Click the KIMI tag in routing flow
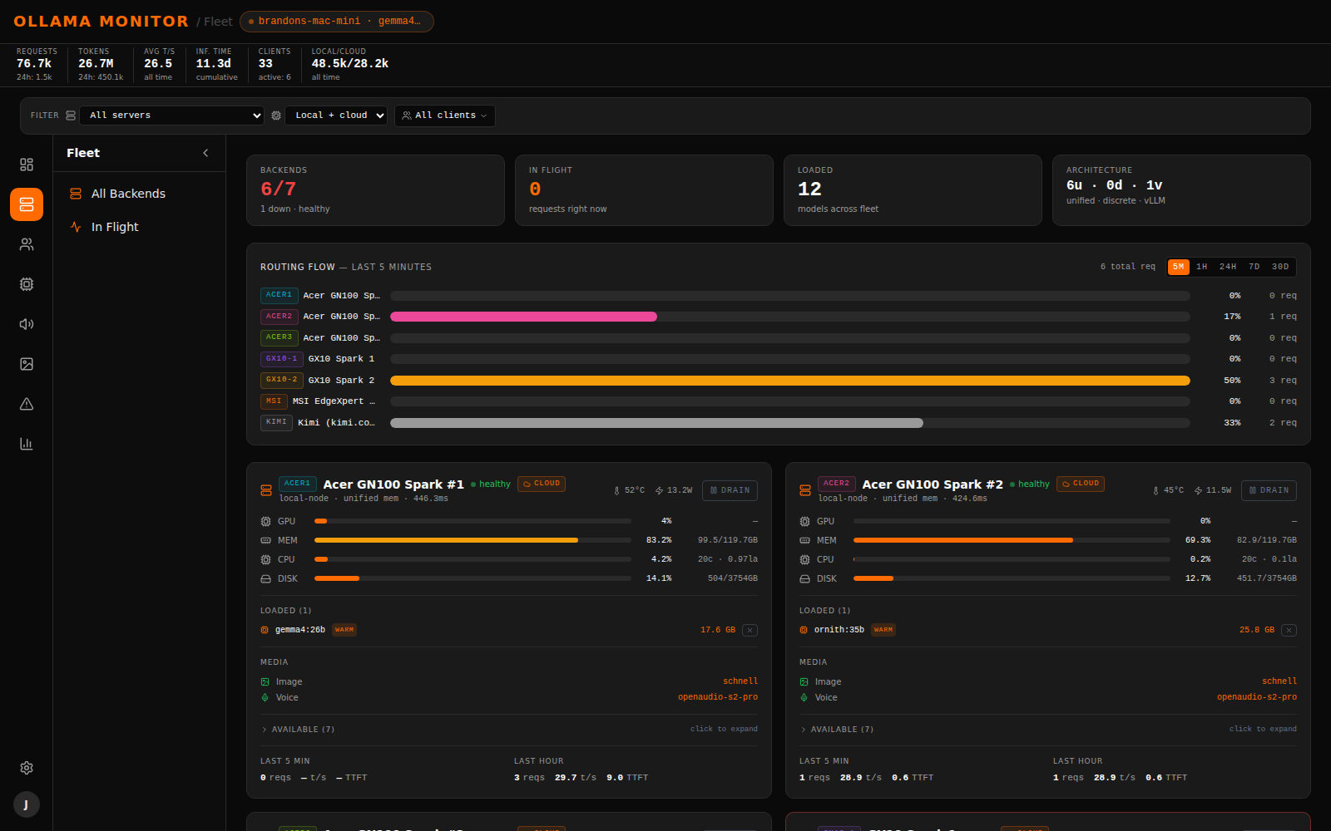This screenshot has height=831, width=1331. click(276, 422)
